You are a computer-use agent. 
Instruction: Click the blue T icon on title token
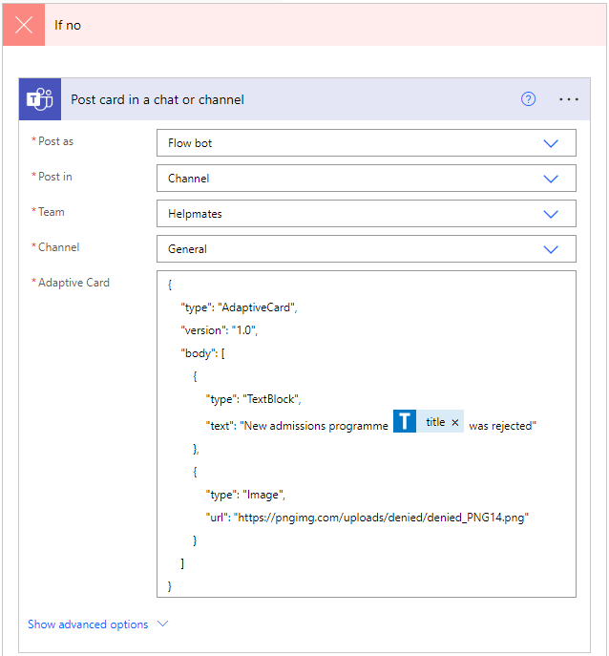pos(405,422)
